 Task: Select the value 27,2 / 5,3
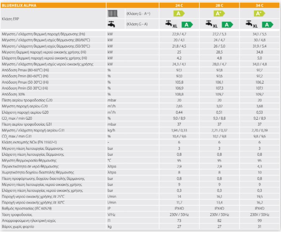tap(219, 34)
